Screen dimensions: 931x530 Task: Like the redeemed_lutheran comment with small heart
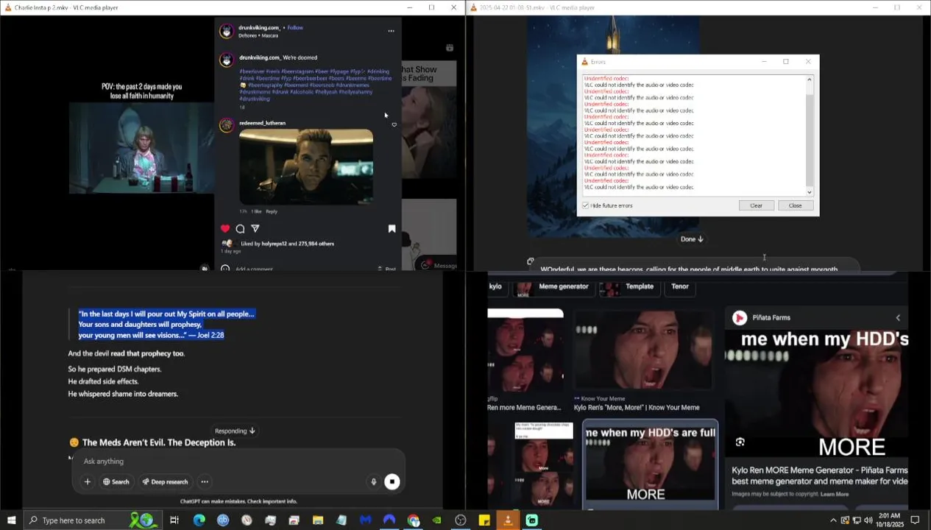tap(394, 124)
